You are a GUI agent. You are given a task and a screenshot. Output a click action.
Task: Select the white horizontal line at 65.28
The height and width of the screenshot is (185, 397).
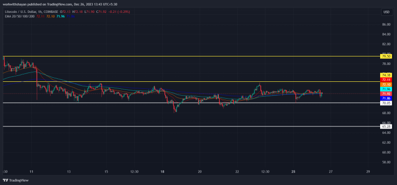tap(192, 126)
